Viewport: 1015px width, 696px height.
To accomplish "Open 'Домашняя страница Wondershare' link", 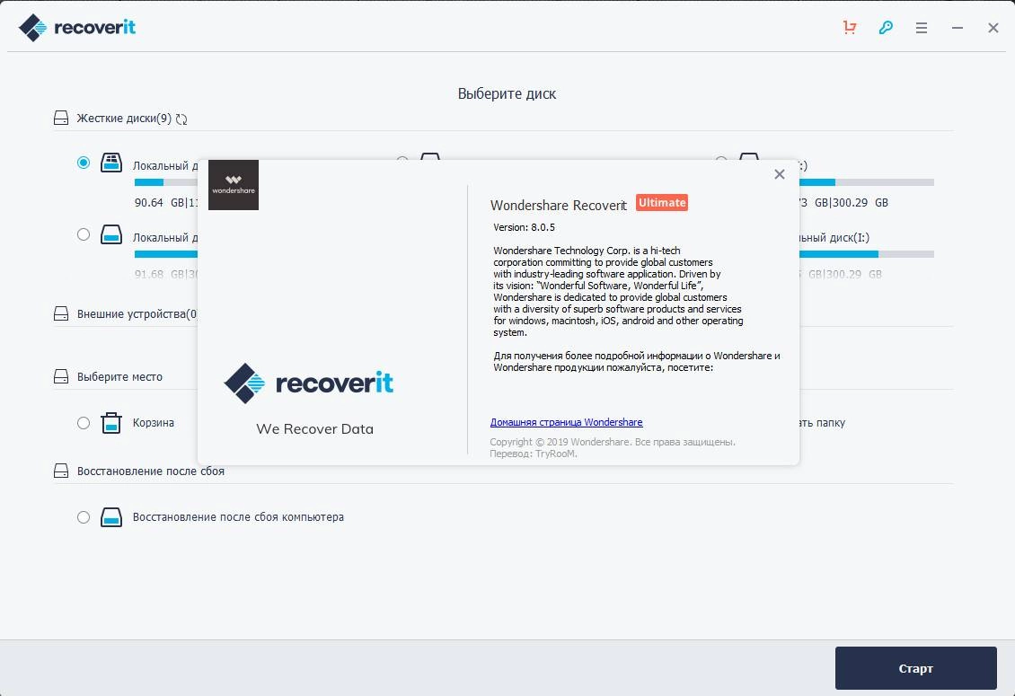I will click(x=567, y=422).
